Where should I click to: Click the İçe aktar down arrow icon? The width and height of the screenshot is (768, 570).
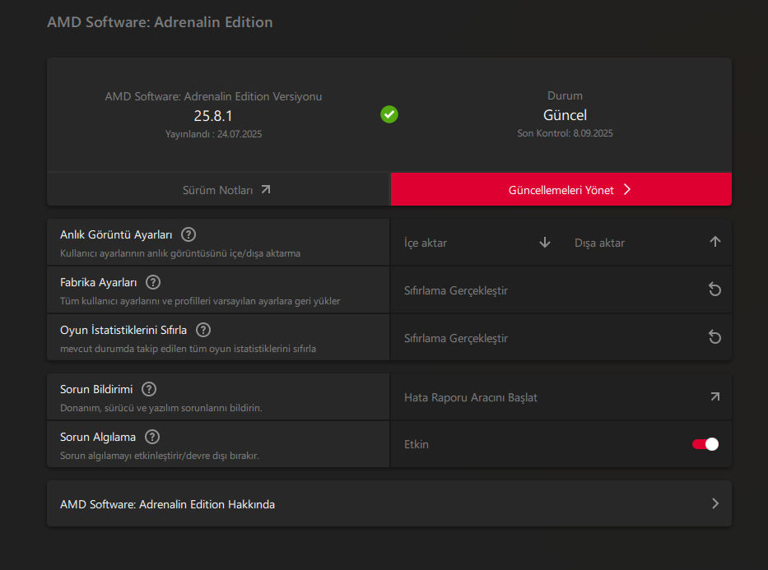point(545,243)
